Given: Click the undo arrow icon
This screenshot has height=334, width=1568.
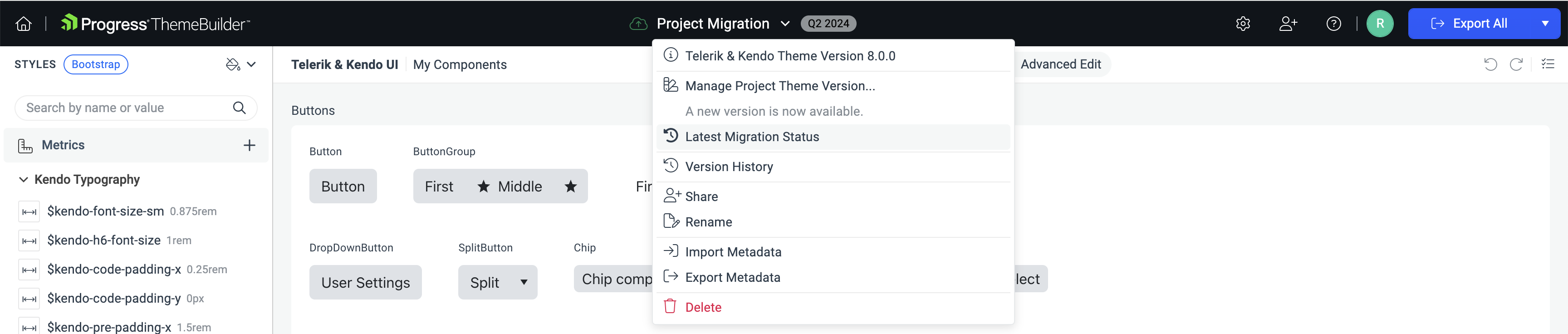Looking at the screenshot, I should pos(1490,64).
